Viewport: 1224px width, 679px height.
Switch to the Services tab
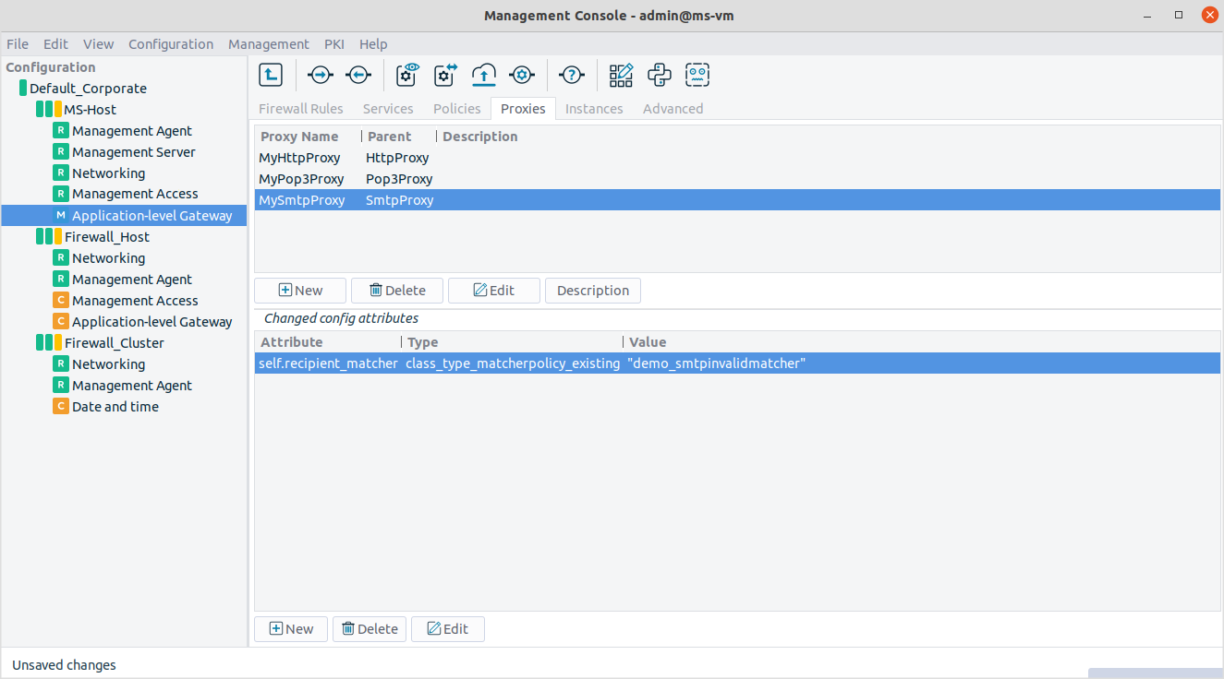click(388, 109)
